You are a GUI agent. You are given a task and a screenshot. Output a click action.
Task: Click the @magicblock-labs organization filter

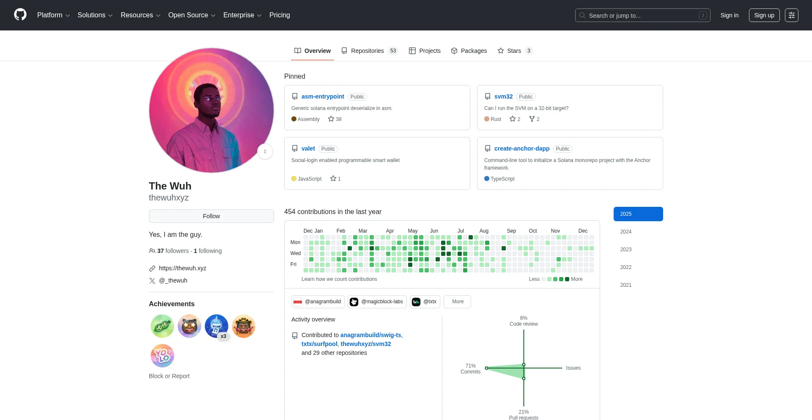pyautogui.click(x=377, y=302)
